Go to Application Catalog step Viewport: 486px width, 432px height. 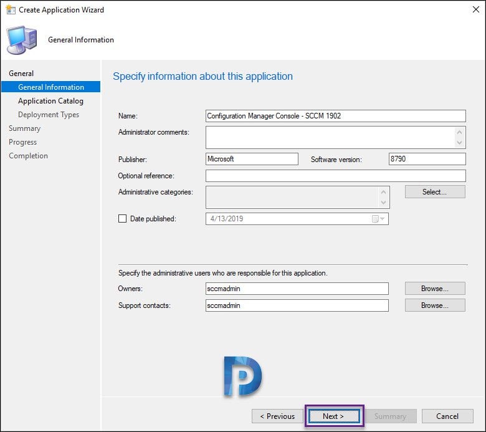point(50,101)
